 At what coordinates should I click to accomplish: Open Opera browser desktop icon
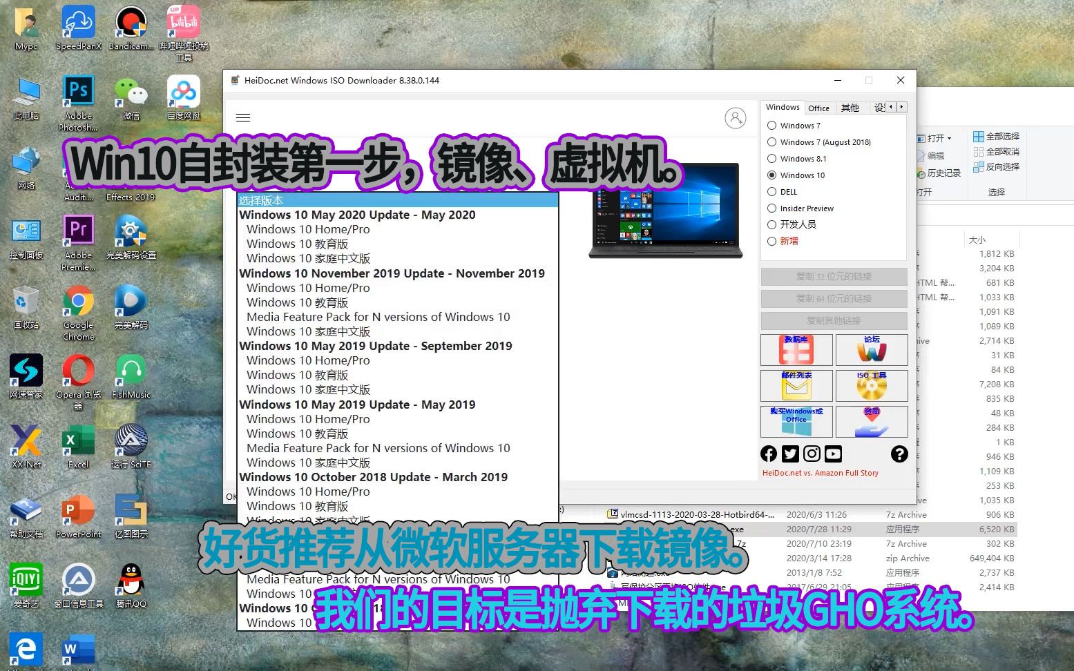click(x=79, y=382)
